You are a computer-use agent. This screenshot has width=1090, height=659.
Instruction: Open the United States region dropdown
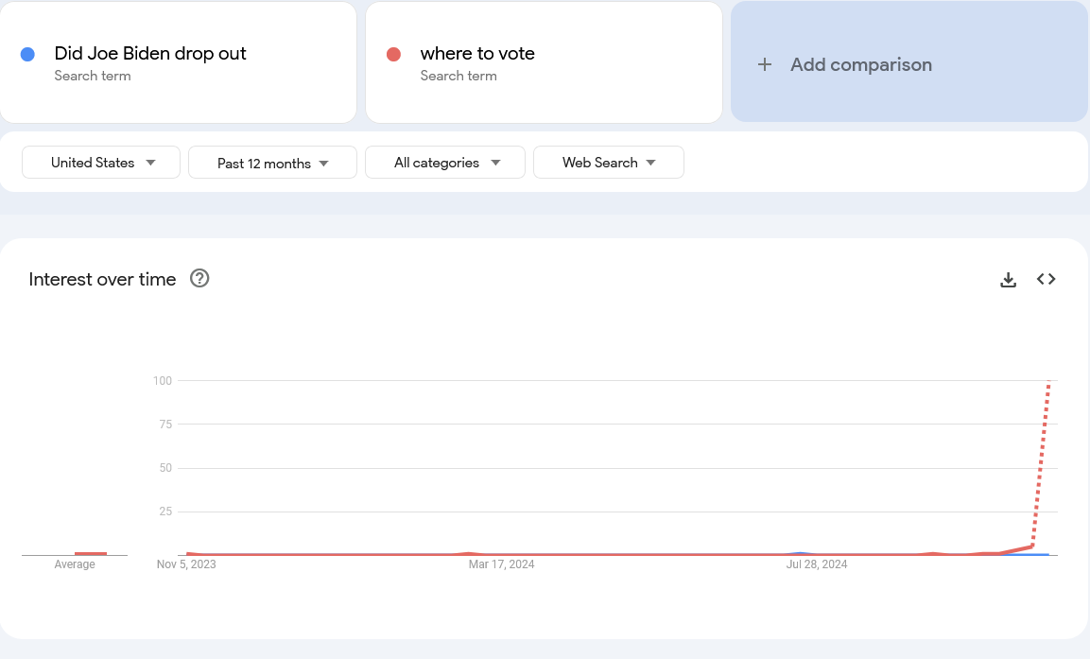tap(101, 162)
